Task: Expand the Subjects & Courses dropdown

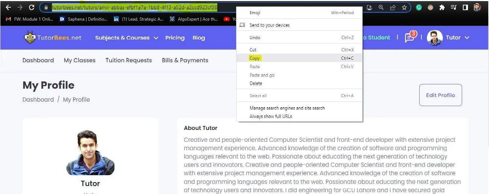Action: (x=126, y=38)
